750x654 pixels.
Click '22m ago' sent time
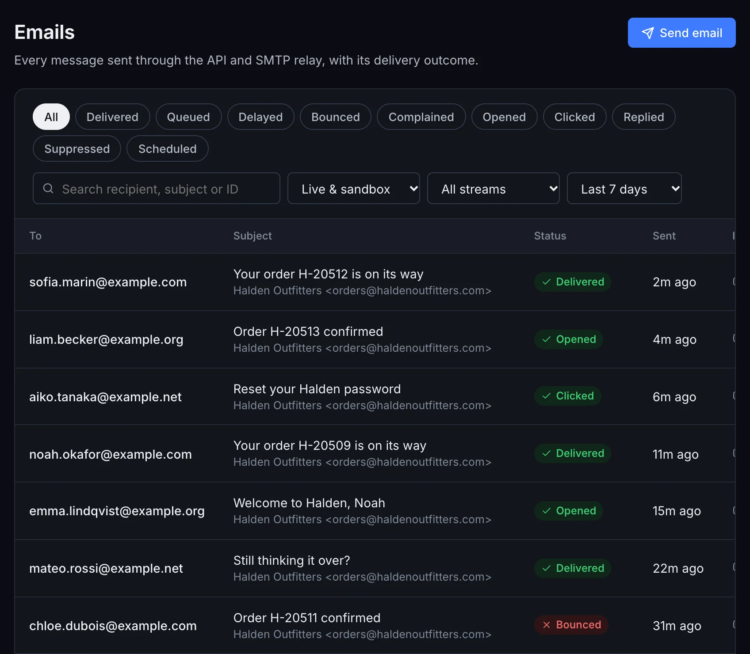[x=678, y=568]
